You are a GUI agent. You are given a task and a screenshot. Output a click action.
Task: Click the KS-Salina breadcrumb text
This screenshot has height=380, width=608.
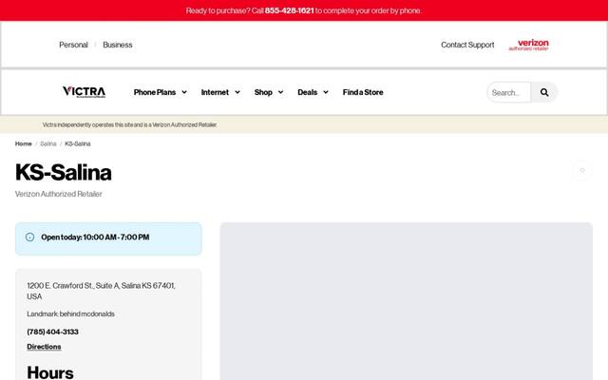click(78, 143)
